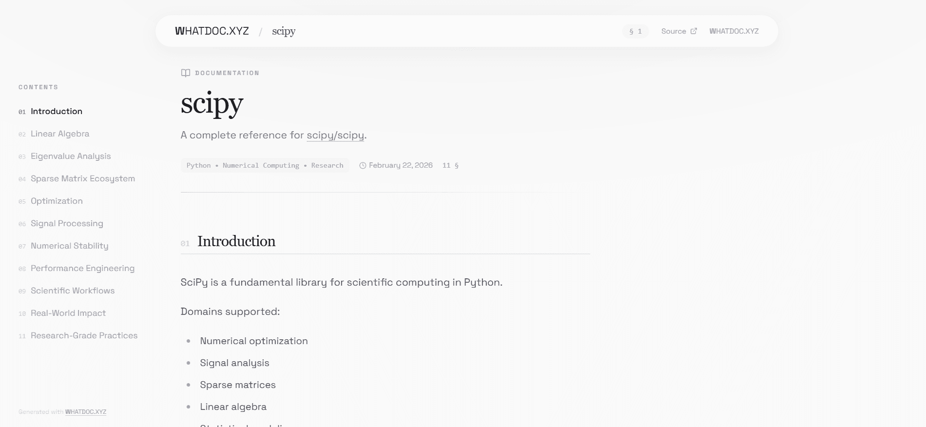
Task: Click the book icon above Documentation
Action: pyautogui.click(x=186, y=73)
